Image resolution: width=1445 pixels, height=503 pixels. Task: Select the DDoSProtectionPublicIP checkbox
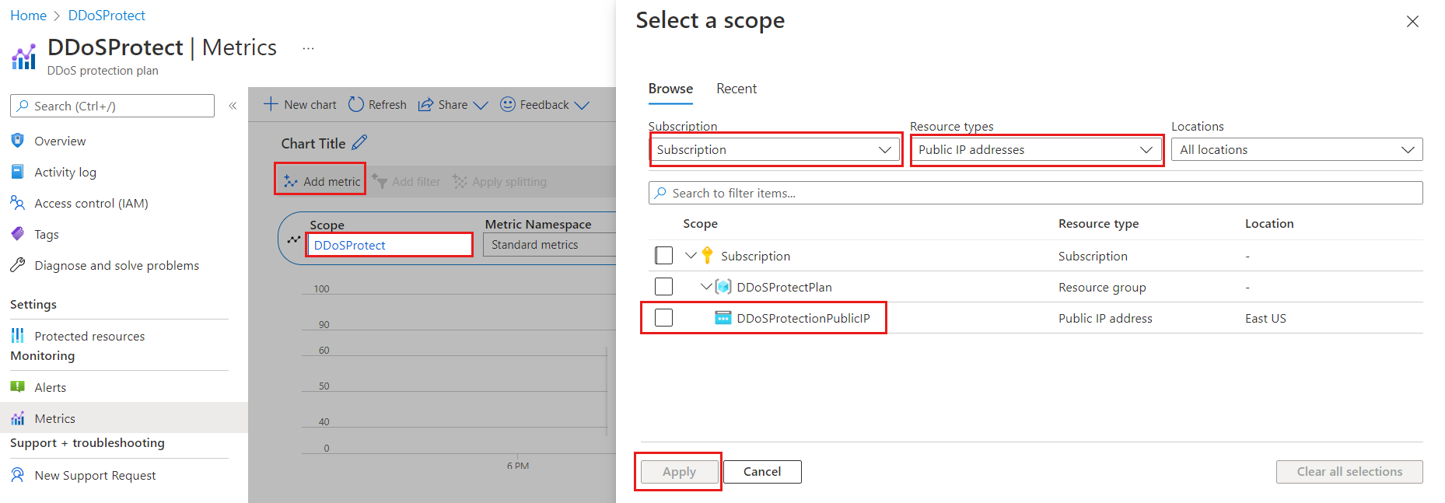[663, 318]
